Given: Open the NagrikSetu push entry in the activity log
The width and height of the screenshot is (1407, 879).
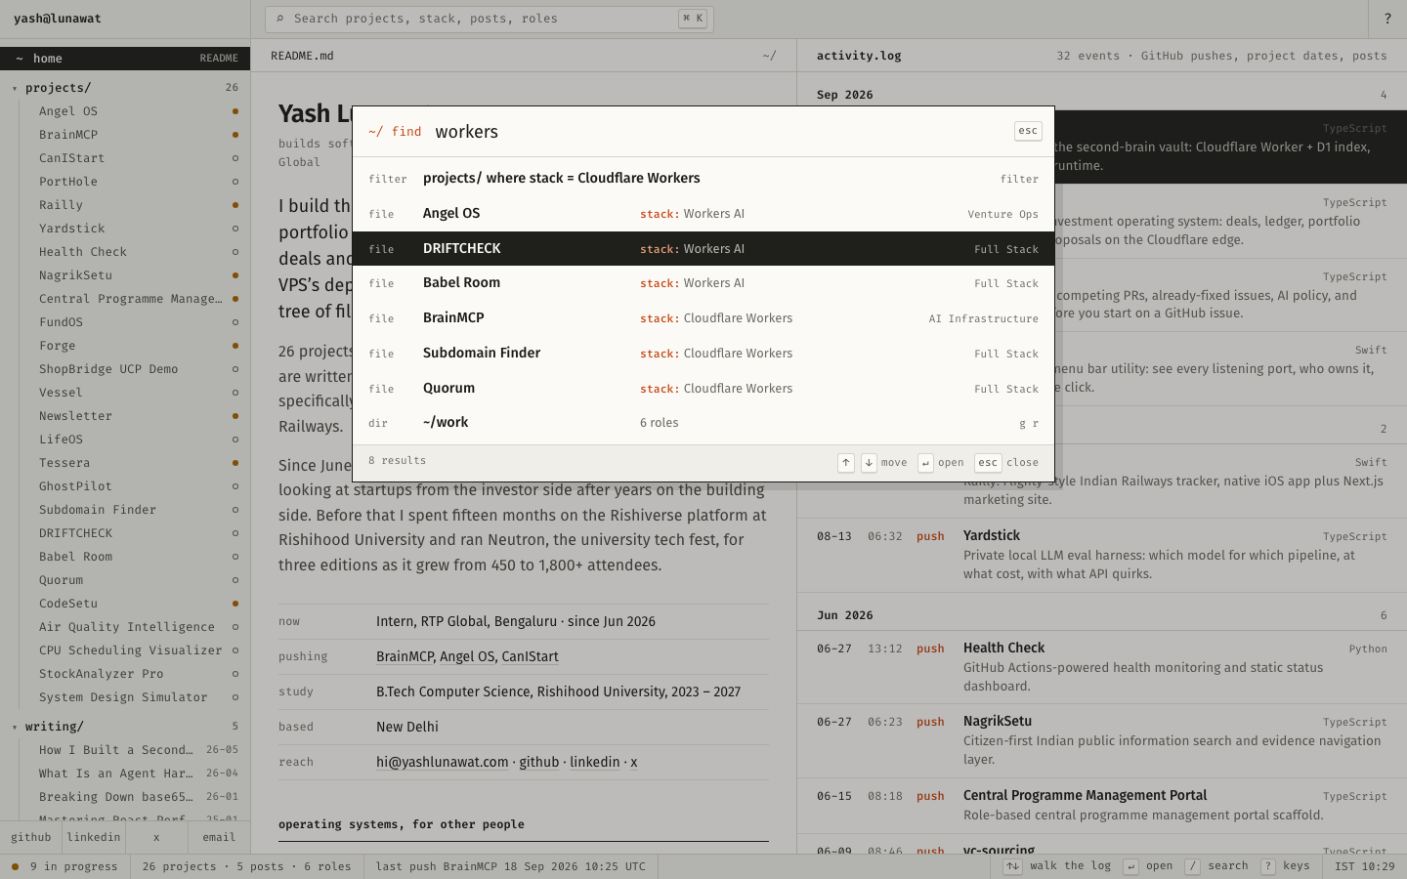Looking at the screenshot, I should [1102, 740].
